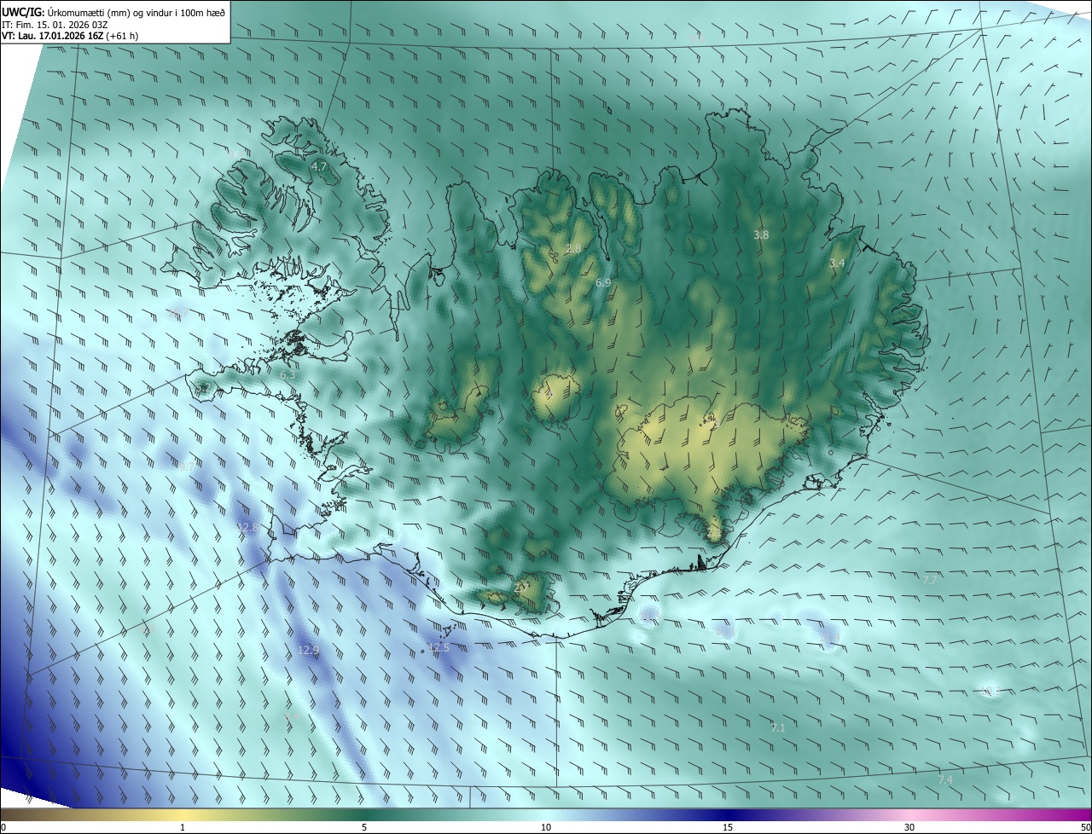Pick the yellow segment of the colour bar
This screenshot has height=834, width=1092.
click(183, 815)
